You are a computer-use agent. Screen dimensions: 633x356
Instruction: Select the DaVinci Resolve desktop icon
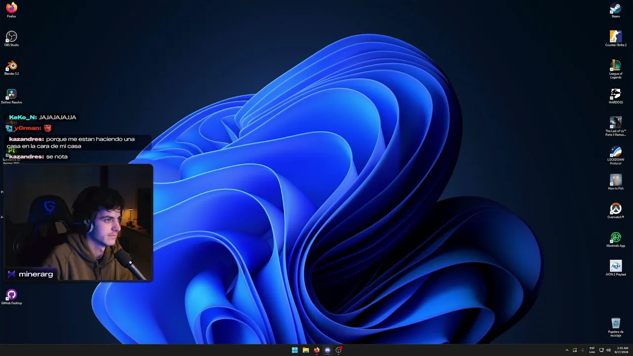tap(11, 96)
